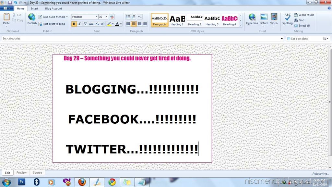Apply the Heading 2 style
This screenshot has height=187, width=332.
click(x=195, y=20)
